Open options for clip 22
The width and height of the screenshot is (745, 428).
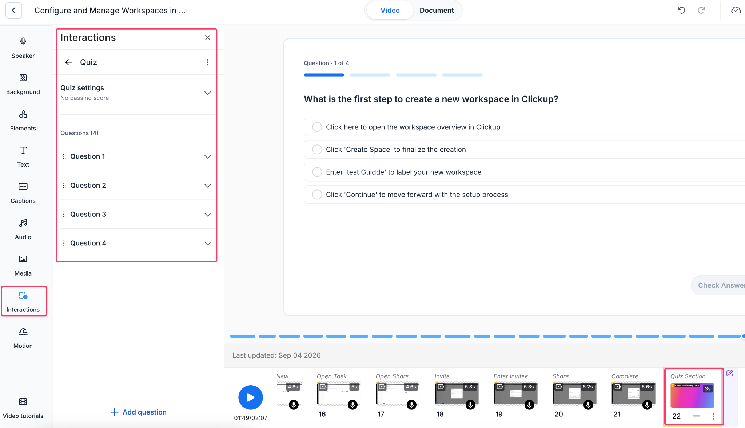[713, 416]
